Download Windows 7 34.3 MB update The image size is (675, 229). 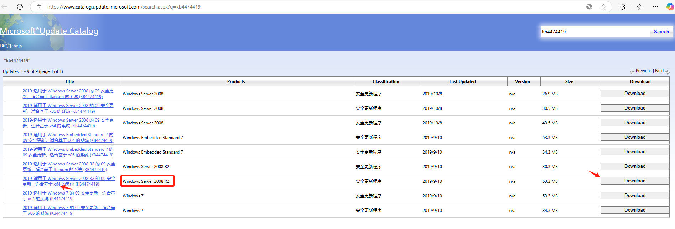pyautogui.click(x=635, y=210)
